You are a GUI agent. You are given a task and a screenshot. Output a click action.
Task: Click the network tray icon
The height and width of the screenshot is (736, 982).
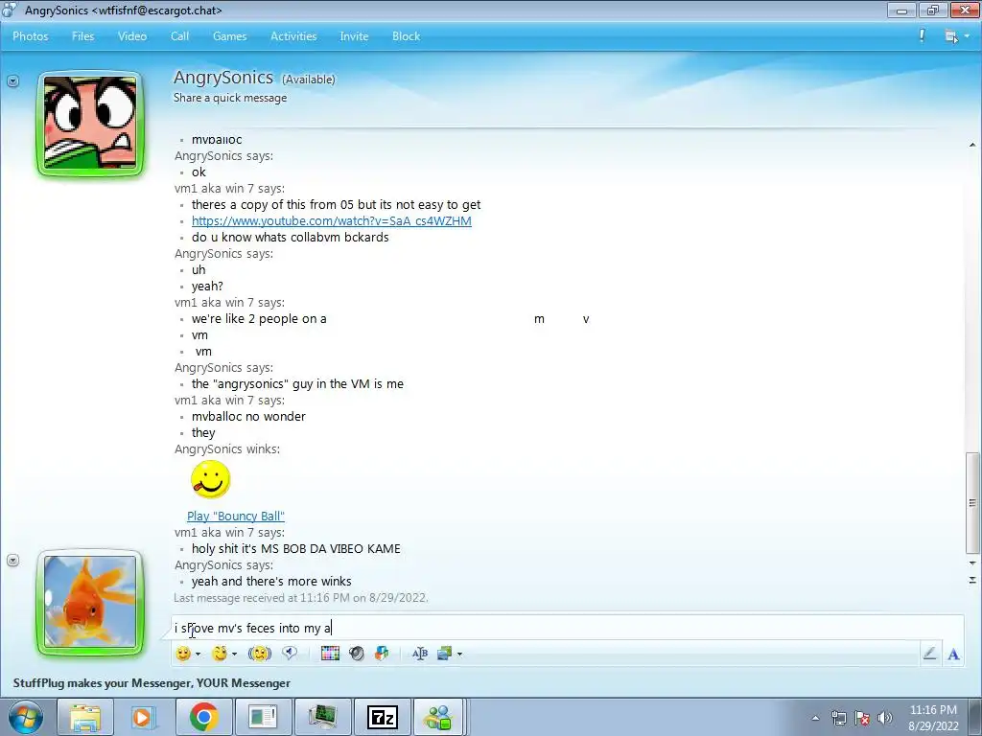click(838, 718)
